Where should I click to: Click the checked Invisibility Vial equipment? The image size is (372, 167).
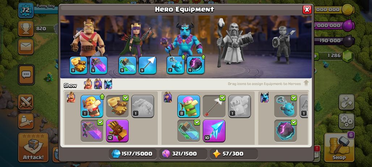pos(189,131)
